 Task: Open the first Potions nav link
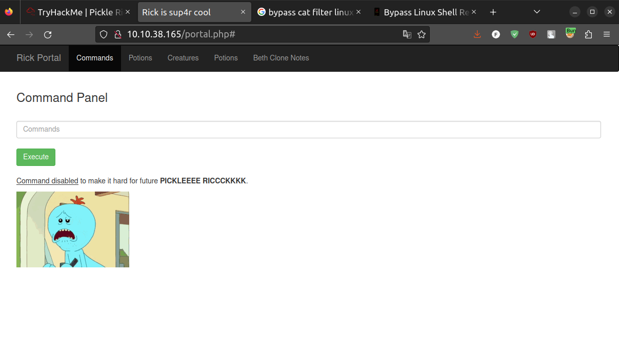(x=140, y=58)
